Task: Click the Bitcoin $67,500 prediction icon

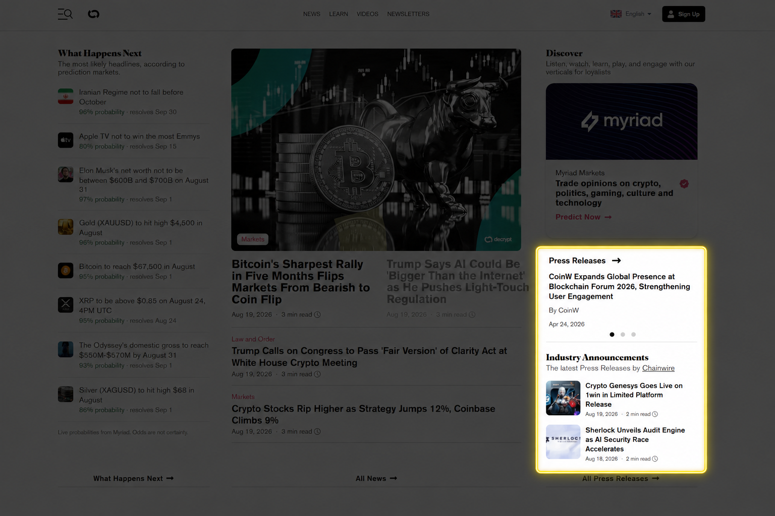Action: [66, 271]
